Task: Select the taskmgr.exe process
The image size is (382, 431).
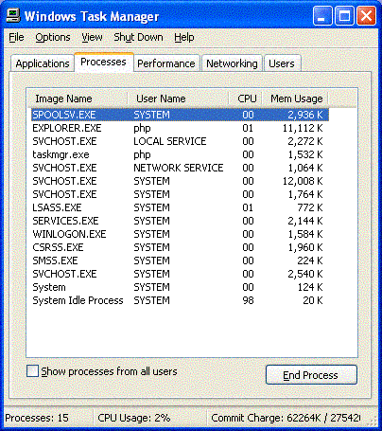Action: (180, 154)
